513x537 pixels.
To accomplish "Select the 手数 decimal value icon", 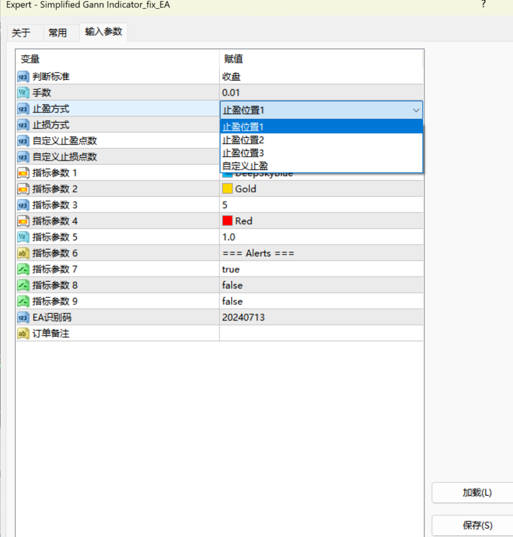I will click(21, 92).
